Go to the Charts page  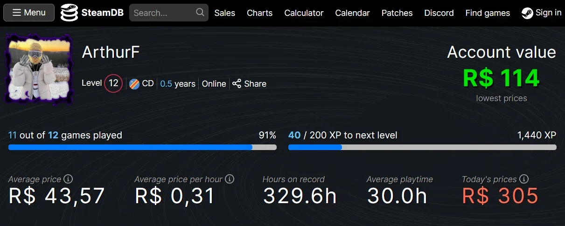tap(259, 13)
